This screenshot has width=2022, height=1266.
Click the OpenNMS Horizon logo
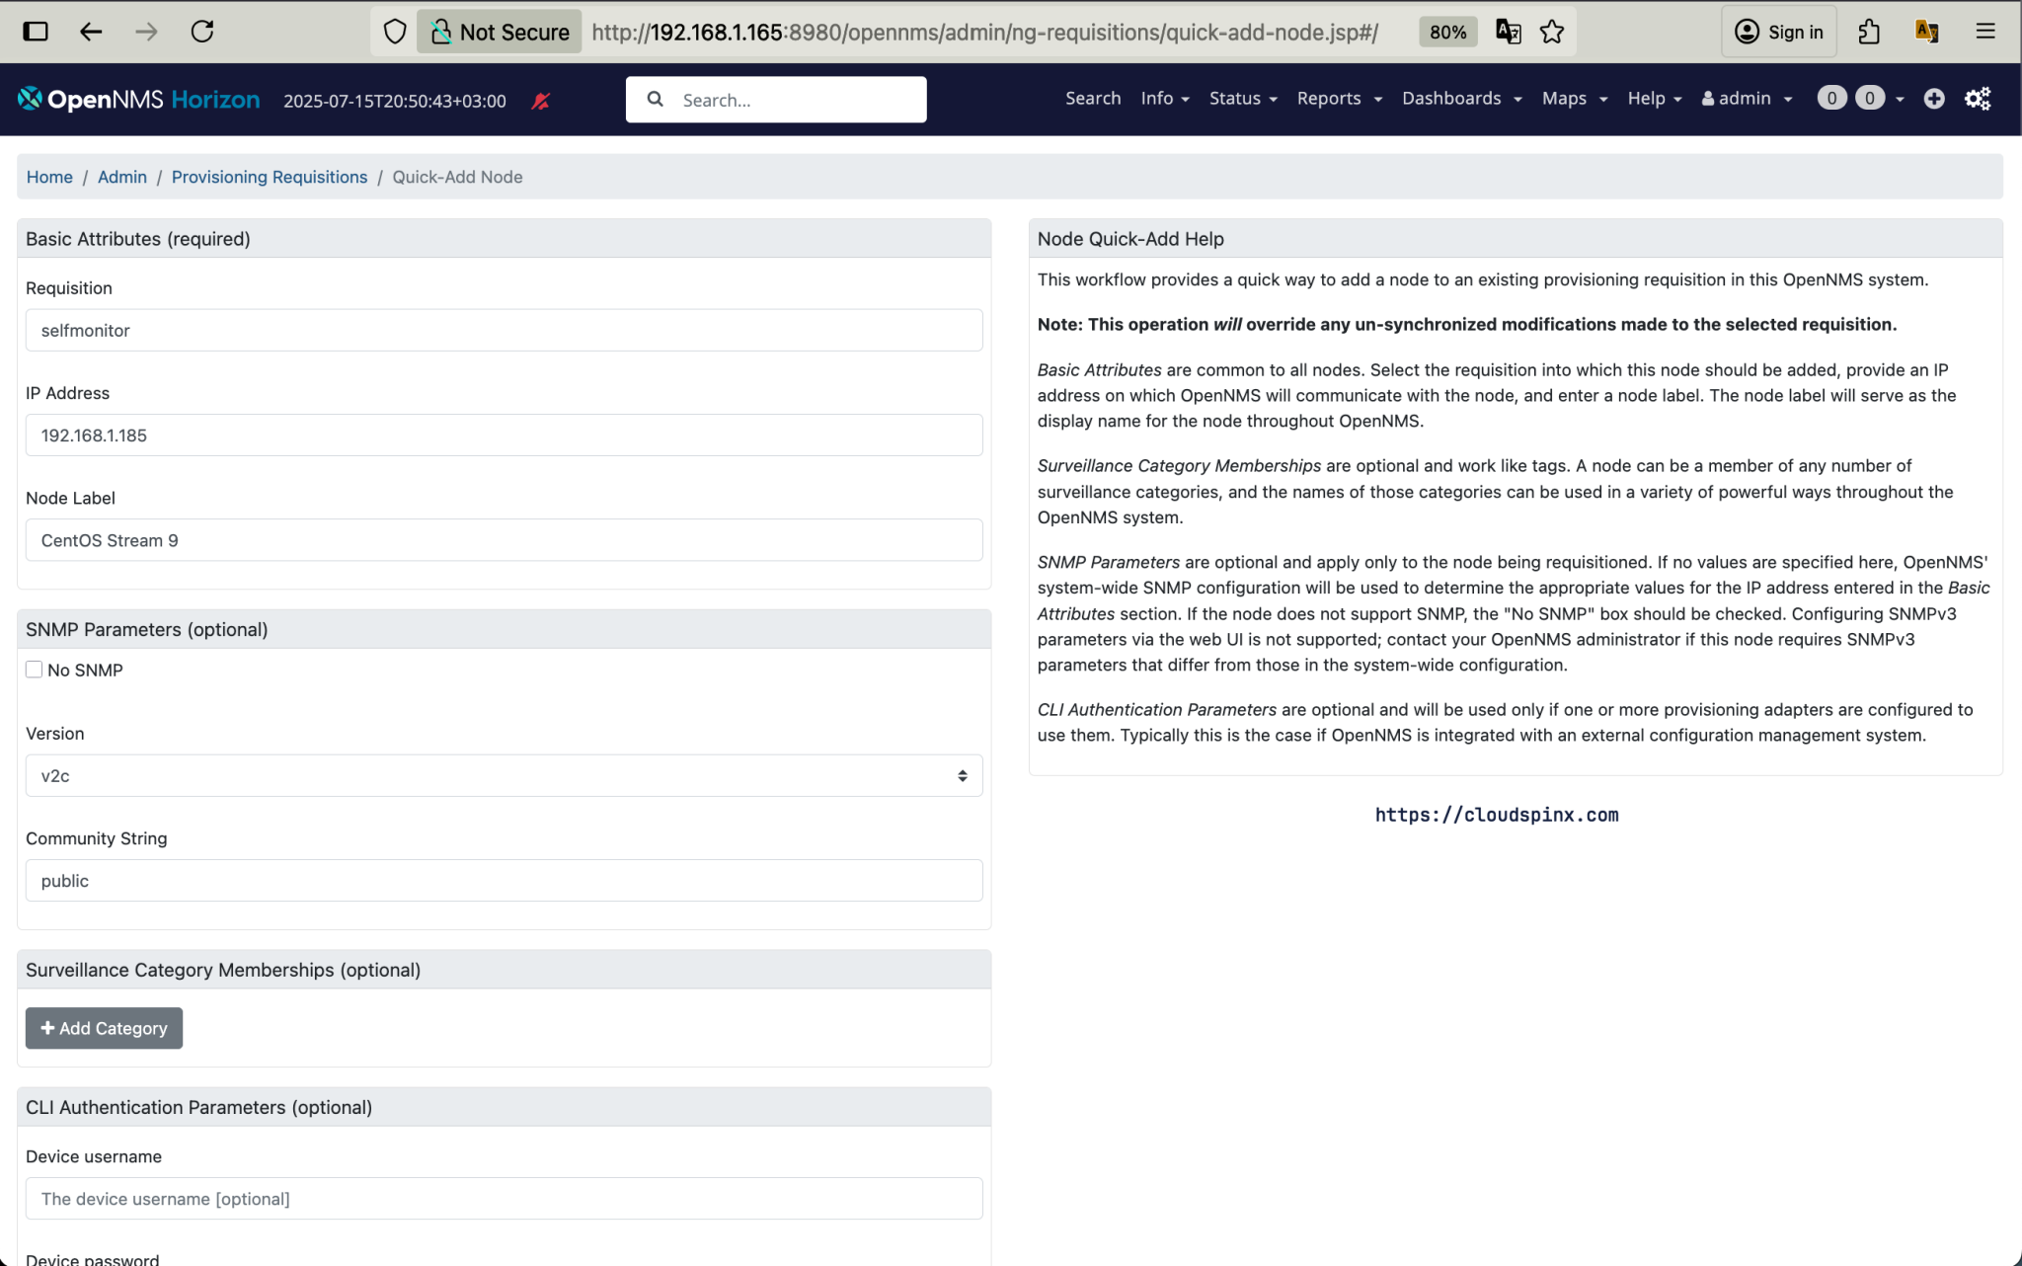click(x=138, y=99)
